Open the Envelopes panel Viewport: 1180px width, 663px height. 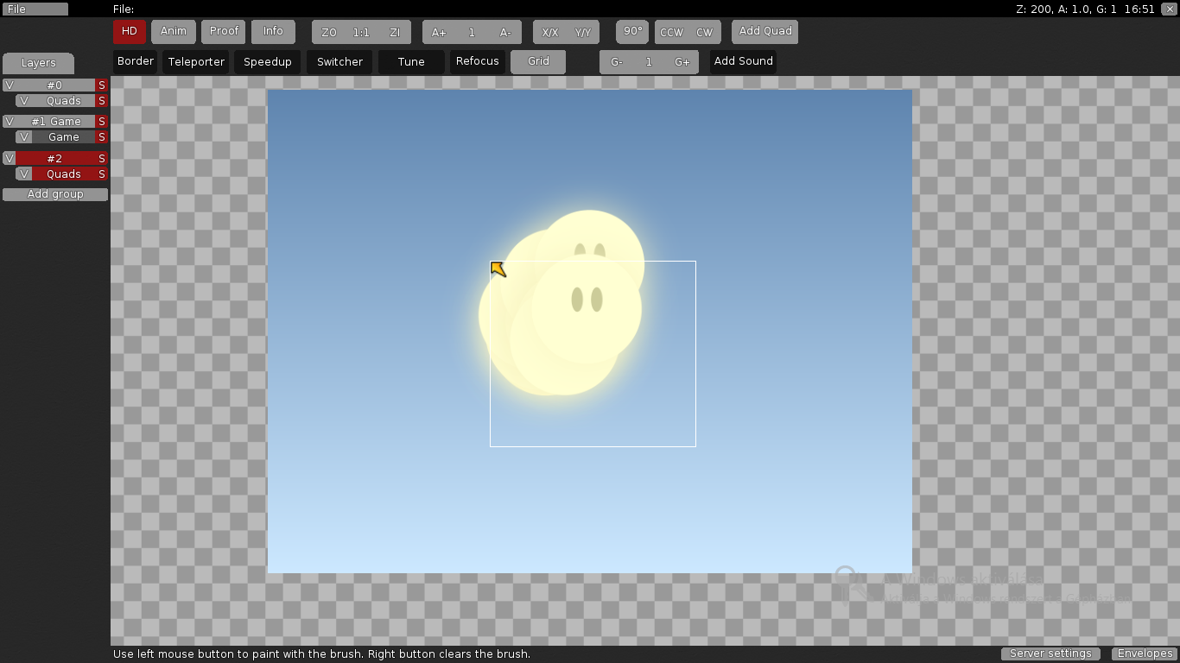(1145, 654)
